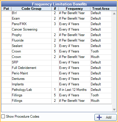
Task: Enable Show Procedure Codes checkbox
Action: point(3,117)
